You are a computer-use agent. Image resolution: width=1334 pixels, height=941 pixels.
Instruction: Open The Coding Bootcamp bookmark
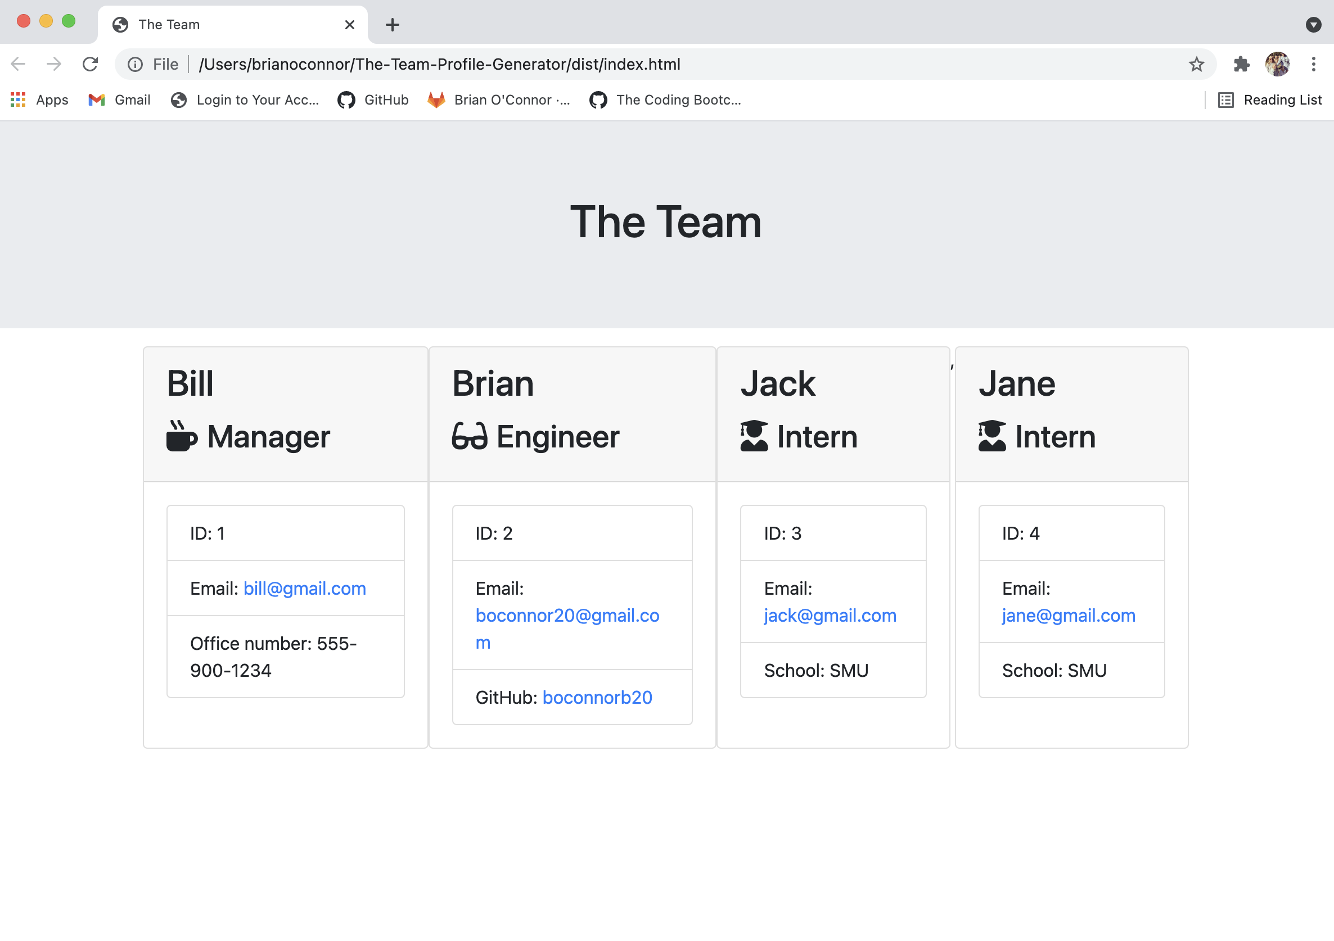coord(665,99)
